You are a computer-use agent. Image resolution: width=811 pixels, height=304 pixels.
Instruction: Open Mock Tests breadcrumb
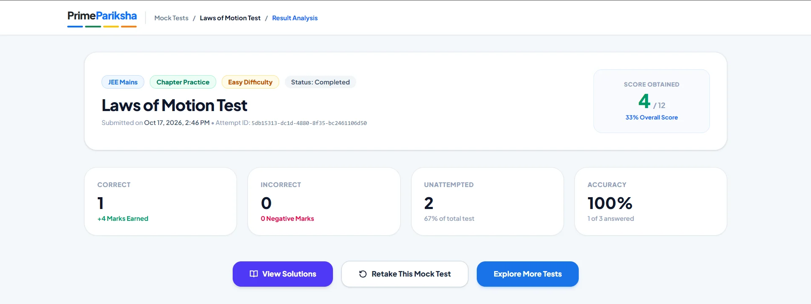[x=171, y=18]
